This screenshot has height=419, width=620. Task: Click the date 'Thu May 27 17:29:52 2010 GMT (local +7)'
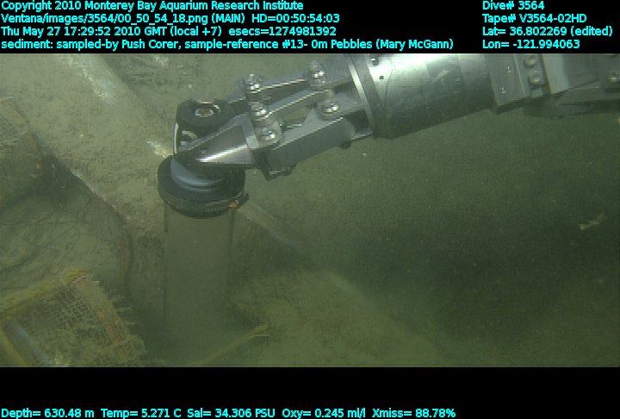[x=111, y=31]
